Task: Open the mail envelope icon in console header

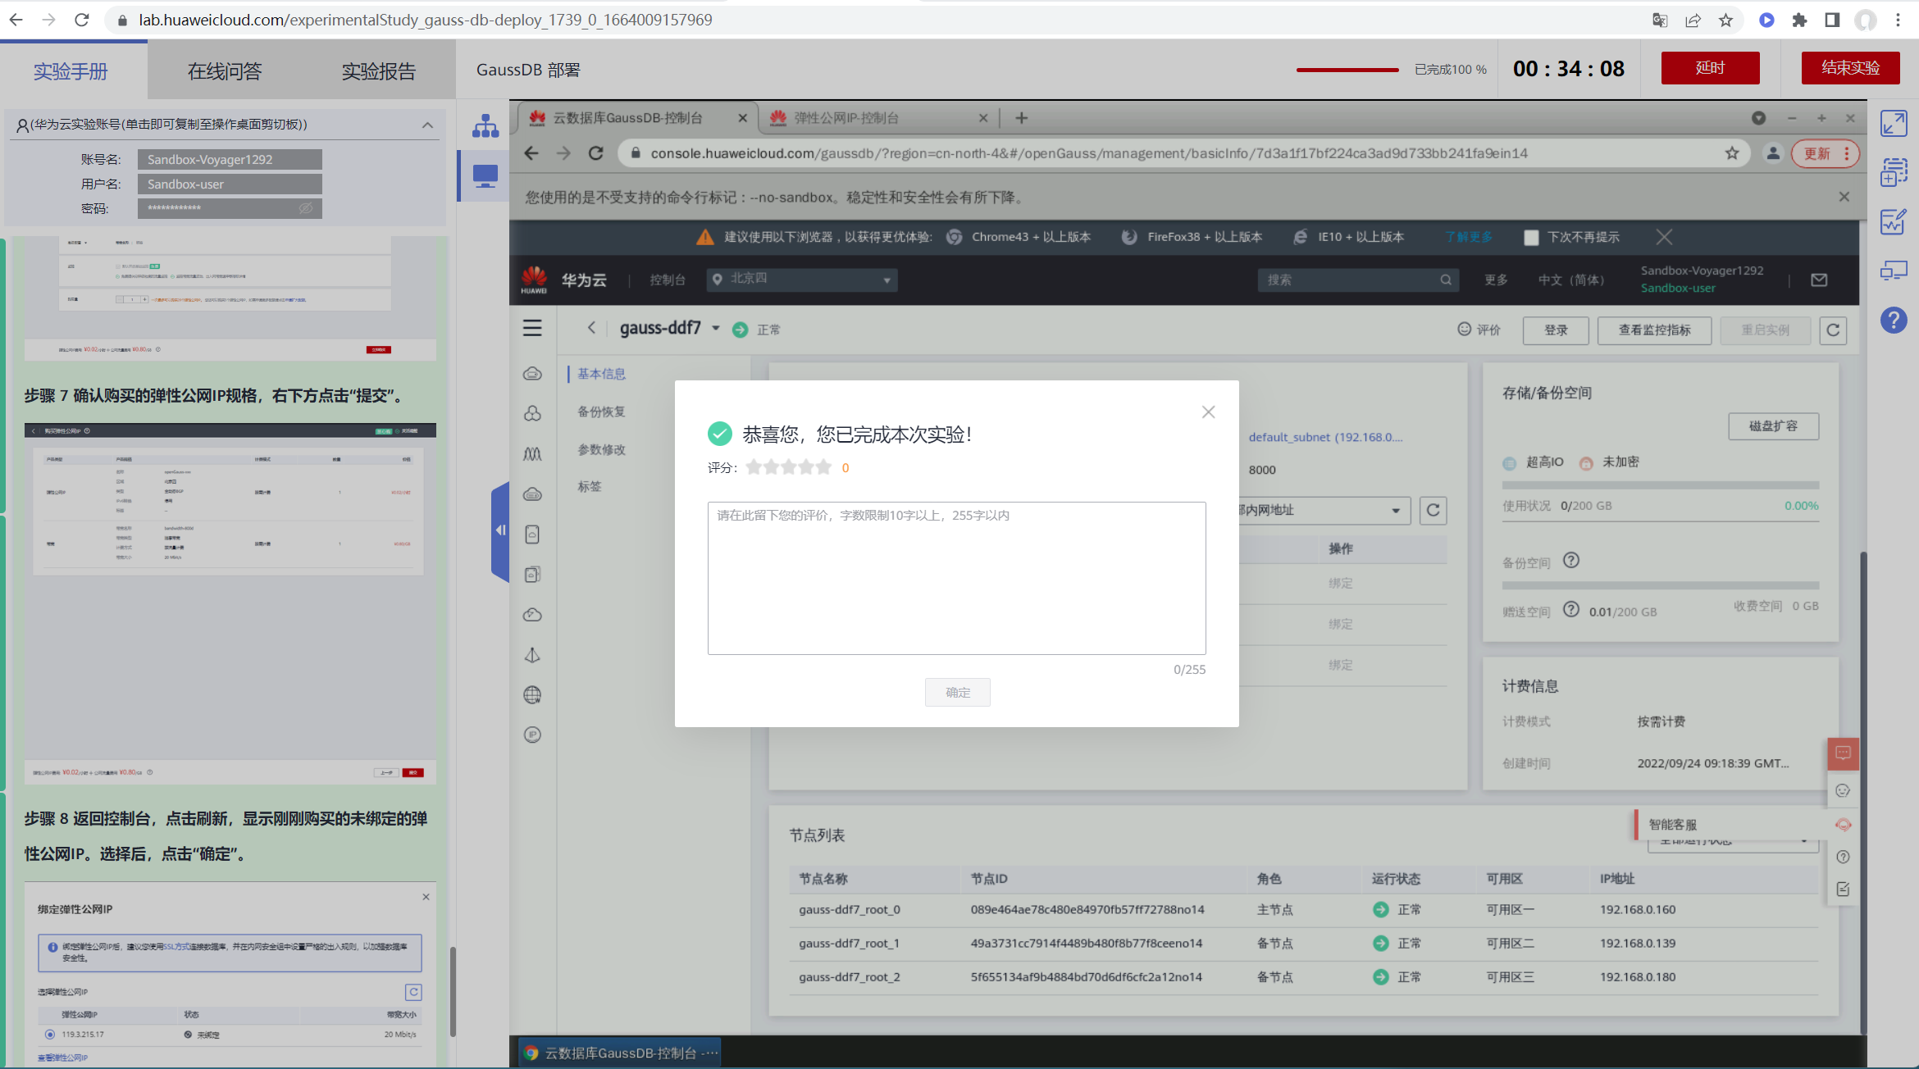Action: tap(1819, 280)
